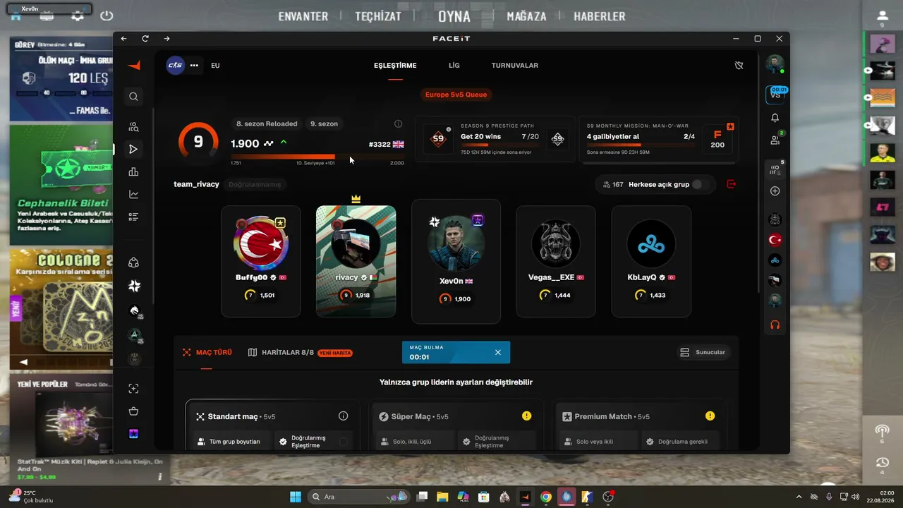Click the Get 20 wins progress bar
Image resolution: width=903 pixels, height=508 pixels.
pos(499,145)
